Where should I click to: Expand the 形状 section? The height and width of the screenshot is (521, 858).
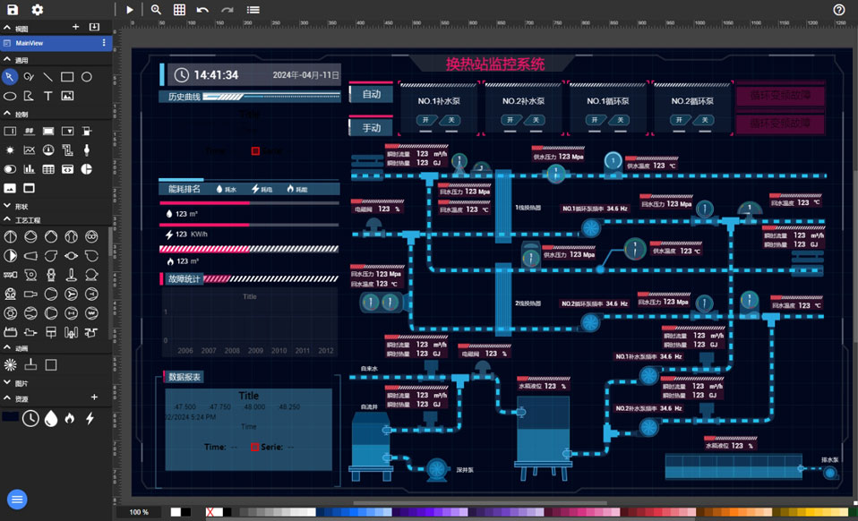[7, 206]
